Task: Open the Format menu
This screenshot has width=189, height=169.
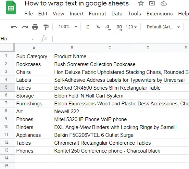Action: pos(97,14)
